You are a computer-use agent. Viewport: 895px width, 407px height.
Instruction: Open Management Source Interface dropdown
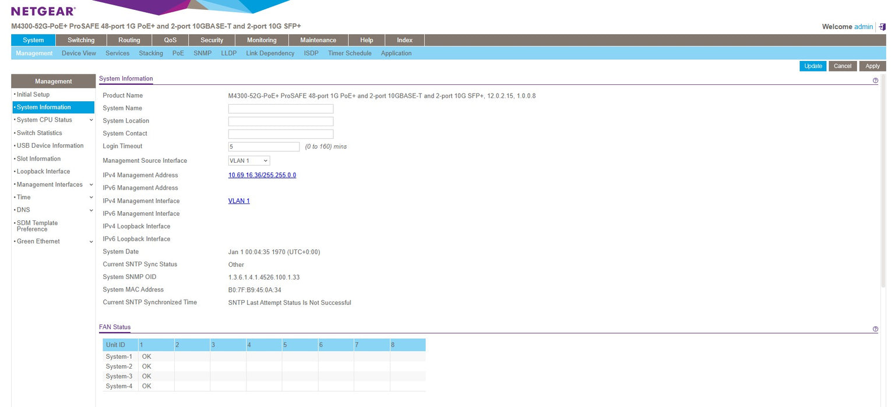coord(249,161)
